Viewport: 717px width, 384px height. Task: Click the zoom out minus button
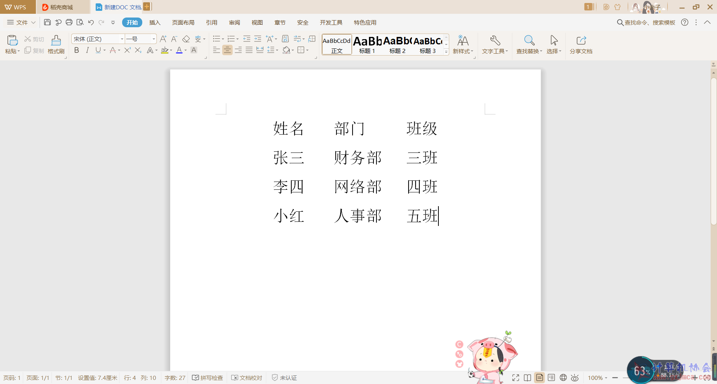click(615, 378)
